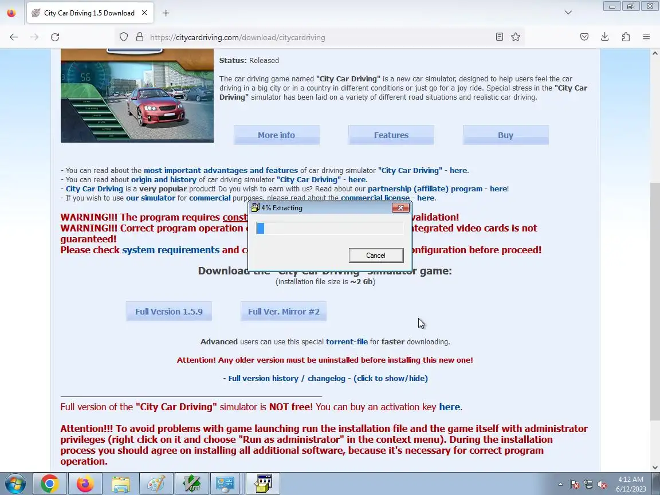Reload the current page
This screenshot has width=660, height=495.
click(55, 37)
